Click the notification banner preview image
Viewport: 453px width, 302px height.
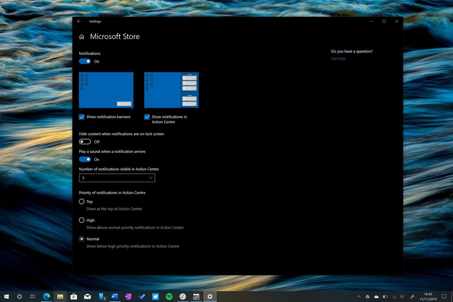coord(106,90)
